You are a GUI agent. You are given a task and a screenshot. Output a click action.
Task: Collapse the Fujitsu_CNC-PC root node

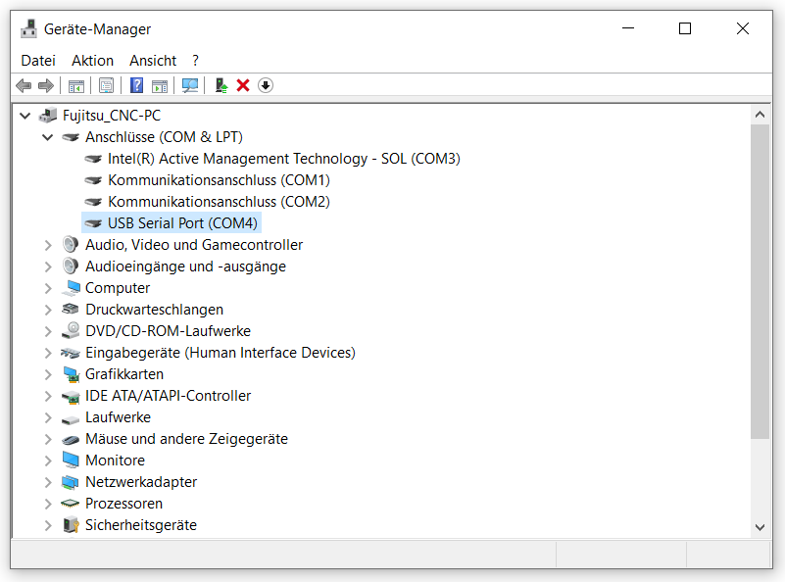[x=25, y=116]
